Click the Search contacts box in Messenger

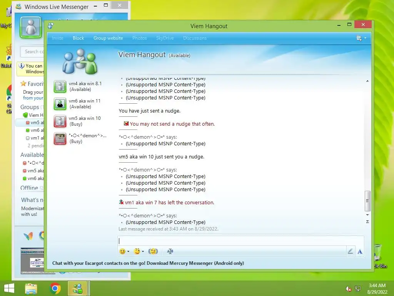point(32,52)
